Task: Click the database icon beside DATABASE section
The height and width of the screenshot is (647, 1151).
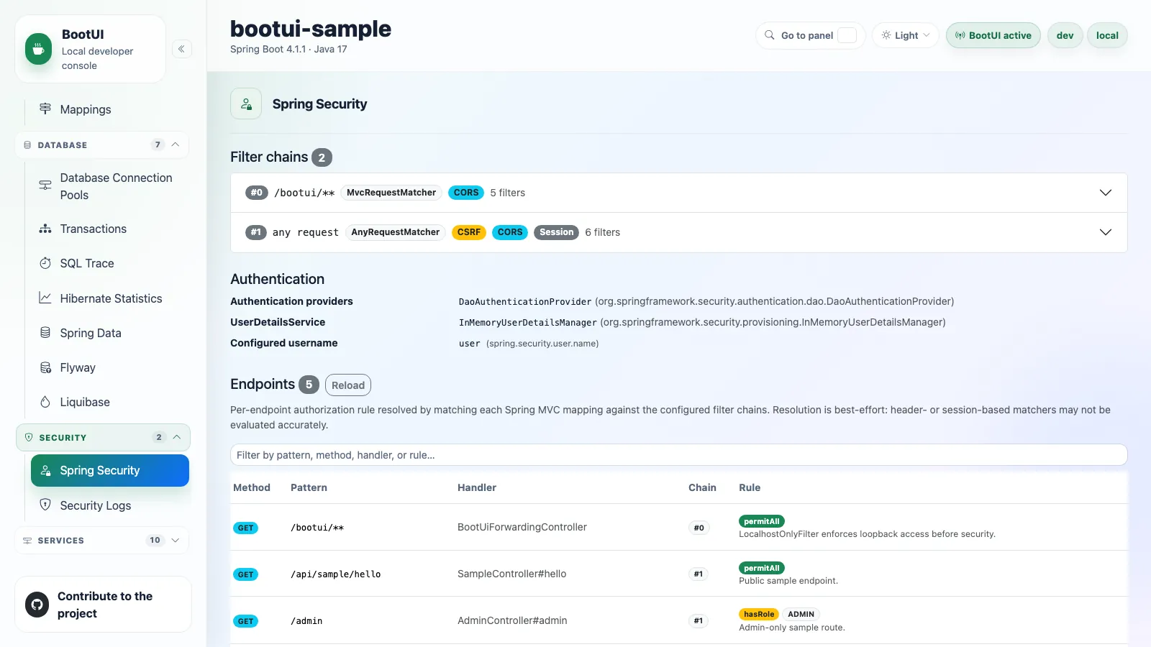Action: (x=27, y=144)
